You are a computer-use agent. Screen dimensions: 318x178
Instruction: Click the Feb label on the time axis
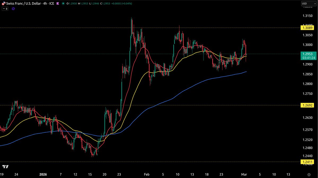(x=147, y=174)
